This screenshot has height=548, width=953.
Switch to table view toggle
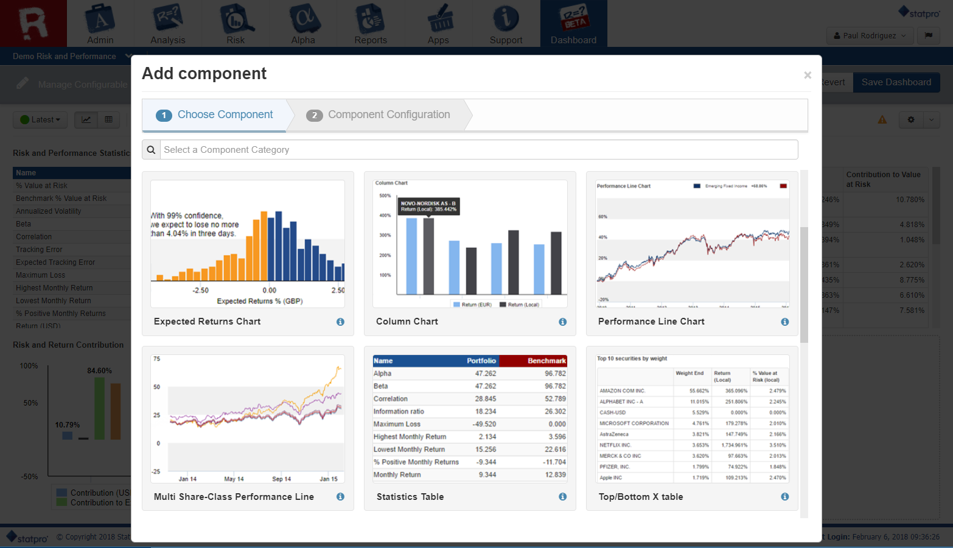click(x=109, y=120)
